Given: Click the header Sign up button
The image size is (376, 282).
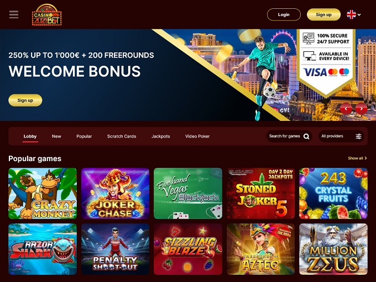Looking at the screenshot, I should click(323, 14).
